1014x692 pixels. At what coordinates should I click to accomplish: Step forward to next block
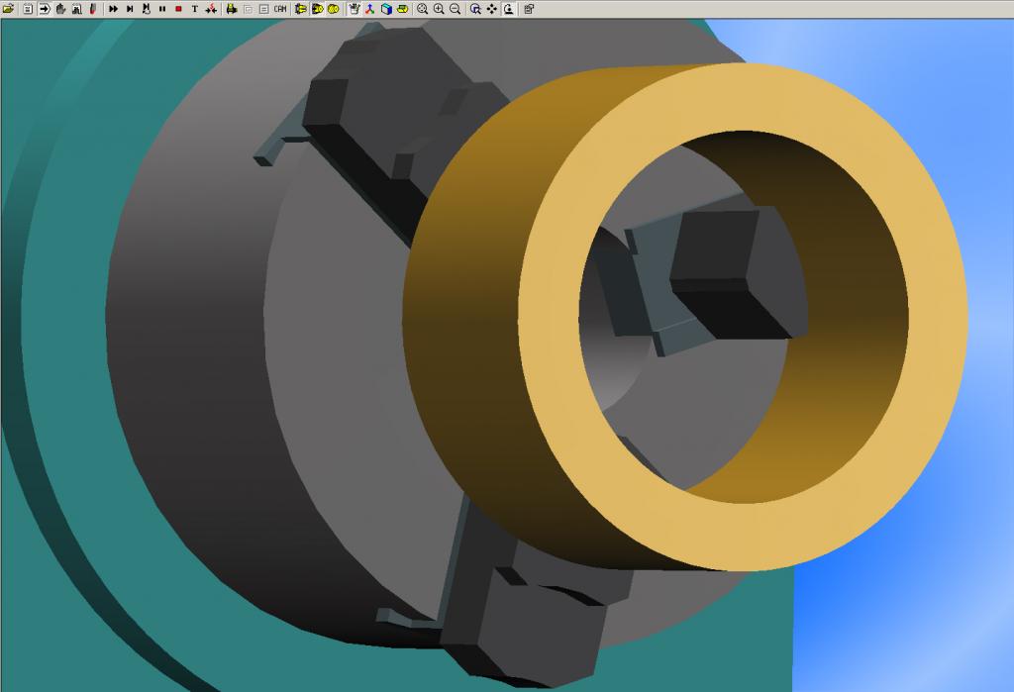[x=130, y=9]
